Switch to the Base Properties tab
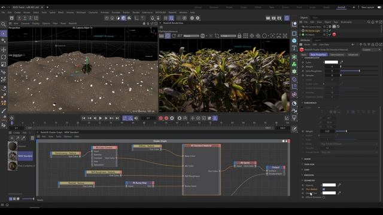Viewport: 383px width, 215px height. tap(318, 54)
